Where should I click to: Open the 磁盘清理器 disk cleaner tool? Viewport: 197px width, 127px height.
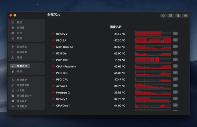(23, 85)
